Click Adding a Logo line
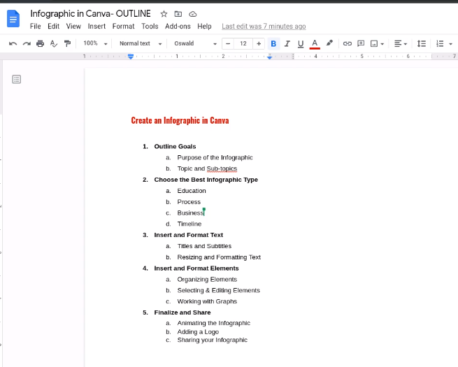The image size is (458, 367). 198,332
